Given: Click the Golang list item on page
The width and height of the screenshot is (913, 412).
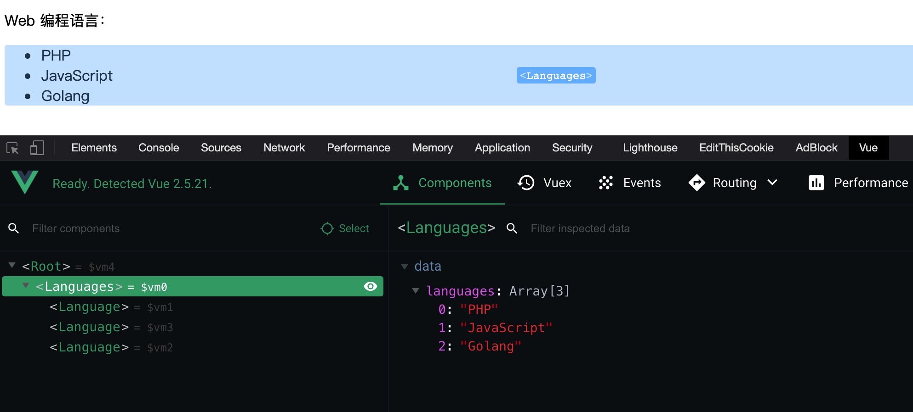Looking at the screenshot, I should [65, 96].
